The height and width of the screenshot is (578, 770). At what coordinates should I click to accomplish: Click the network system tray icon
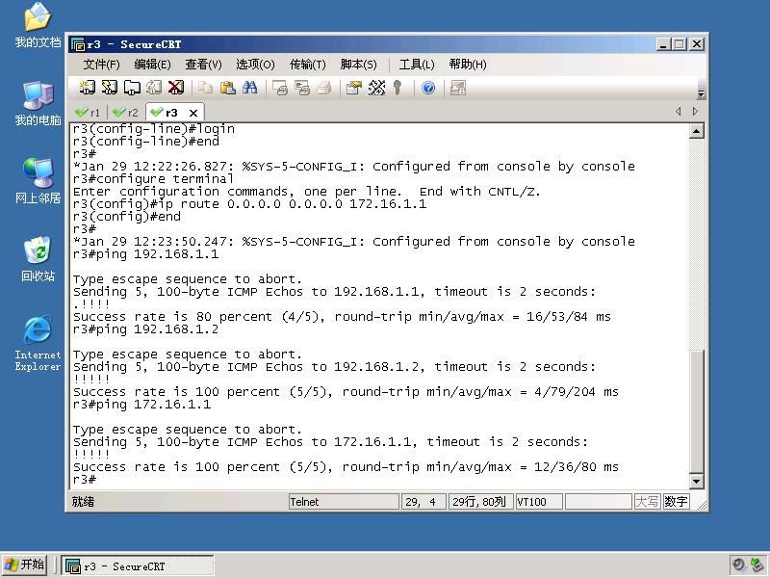tap(757, 565)
